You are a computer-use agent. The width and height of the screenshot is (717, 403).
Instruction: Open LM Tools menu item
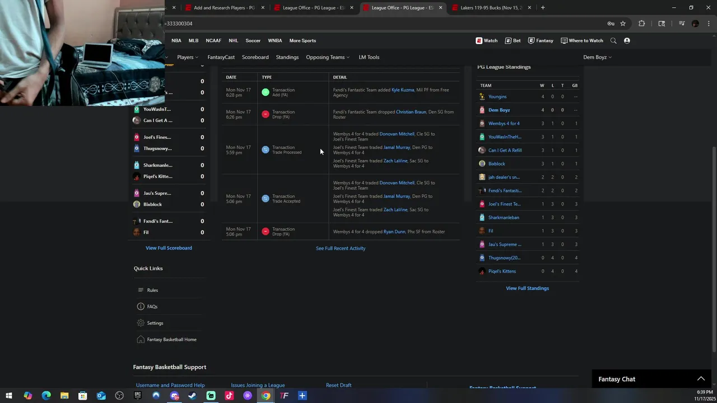click(369, 57)
